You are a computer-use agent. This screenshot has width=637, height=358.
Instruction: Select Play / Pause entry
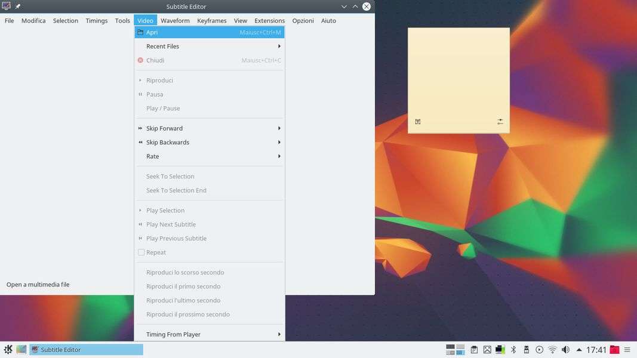209,109
